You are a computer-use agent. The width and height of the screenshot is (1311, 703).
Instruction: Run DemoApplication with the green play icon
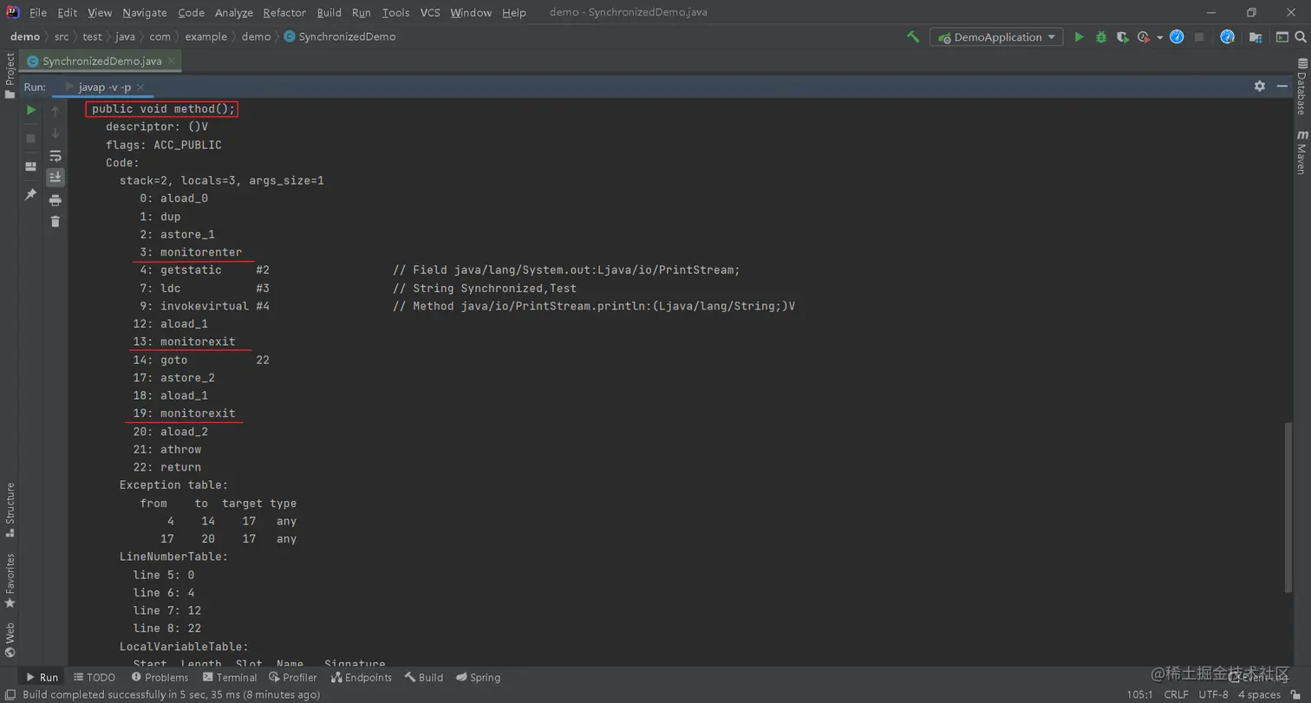click(1079, 37)
